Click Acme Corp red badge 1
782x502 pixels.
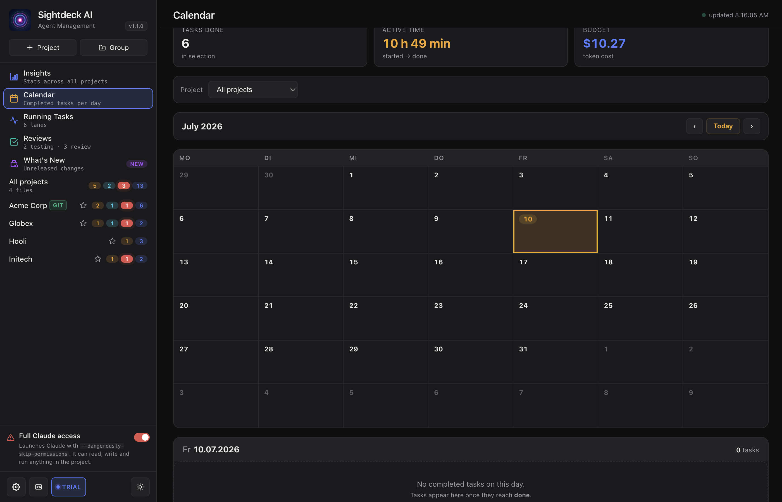coord(127,205)
